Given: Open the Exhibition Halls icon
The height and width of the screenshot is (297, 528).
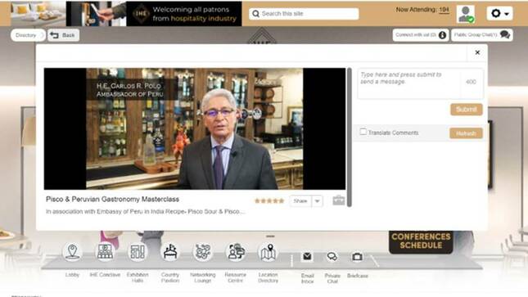Looking at the screenshot, I should click(138, 252).
